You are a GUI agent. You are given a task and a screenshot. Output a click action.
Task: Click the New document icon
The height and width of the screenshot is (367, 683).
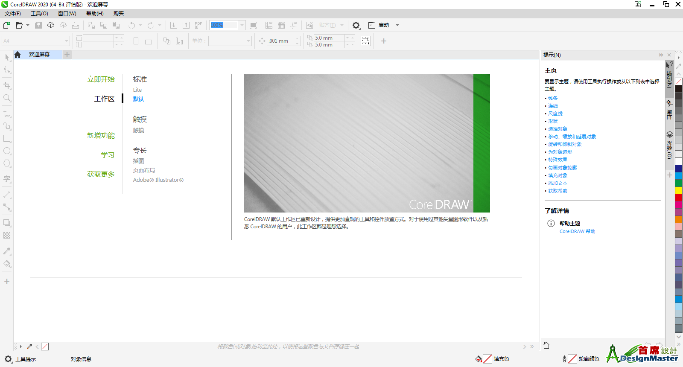click(7, 25)
